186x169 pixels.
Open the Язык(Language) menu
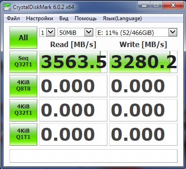122,18
